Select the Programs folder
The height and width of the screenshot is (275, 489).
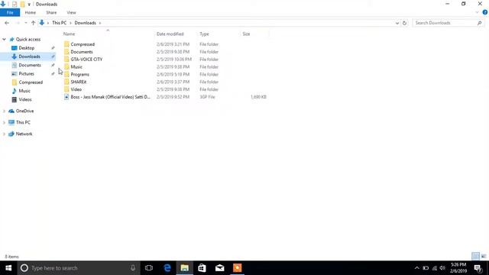[79, 74]
